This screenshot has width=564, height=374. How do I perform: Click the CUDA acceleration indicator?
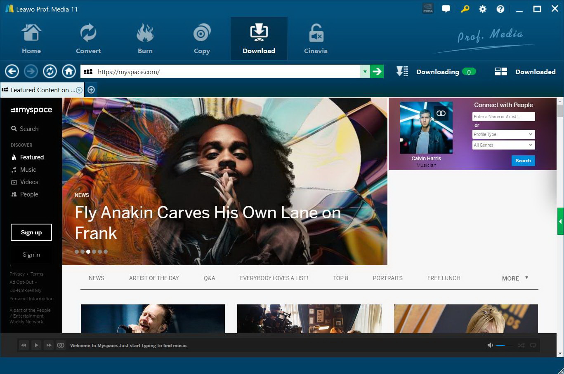pyautogui.click(x=428, y=8)
